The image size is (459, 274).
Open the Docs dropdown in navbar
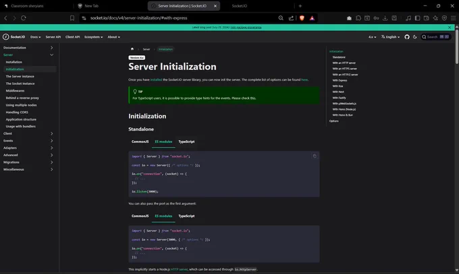(x=35, y=37)
